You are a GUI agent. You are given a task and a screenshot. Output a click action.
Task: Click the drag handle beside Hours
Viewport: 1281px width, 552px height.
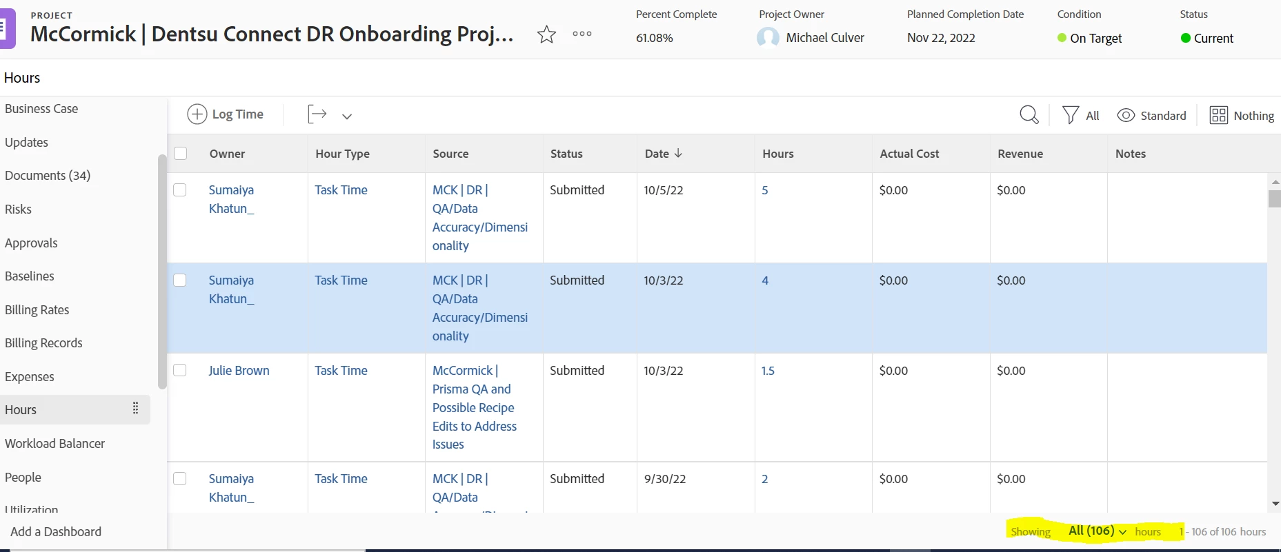click(x=135, y=409)
